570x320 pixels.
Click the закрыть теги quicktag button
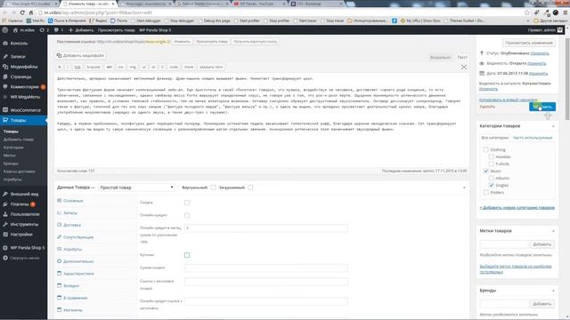pyautogui.click(x=211, y=68)
